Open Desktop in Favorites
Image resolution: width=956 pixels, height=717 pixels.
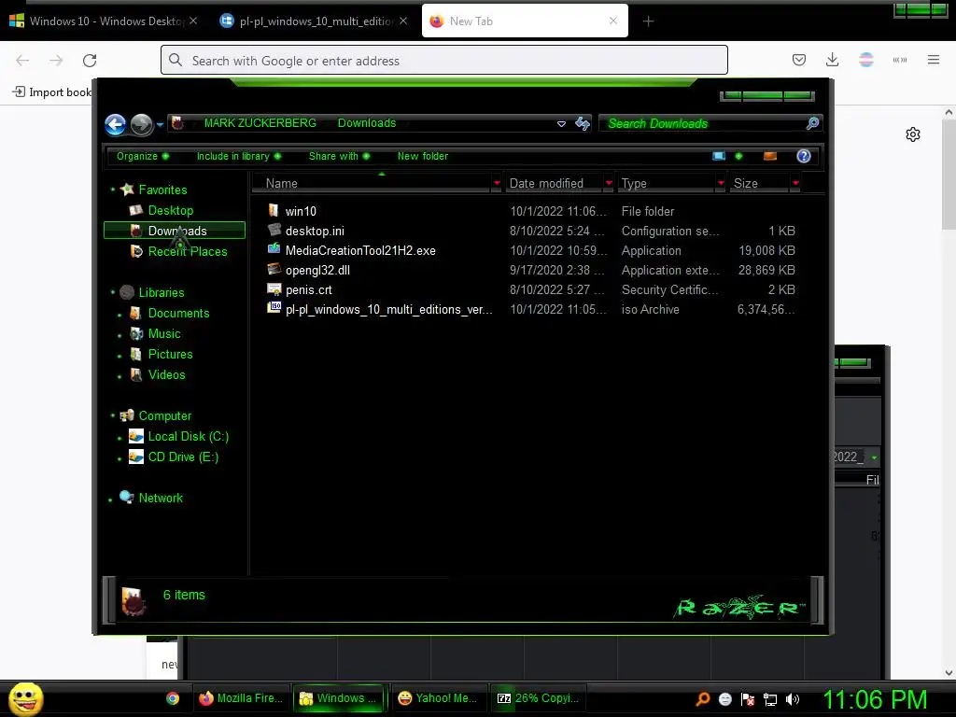(170, 210)
